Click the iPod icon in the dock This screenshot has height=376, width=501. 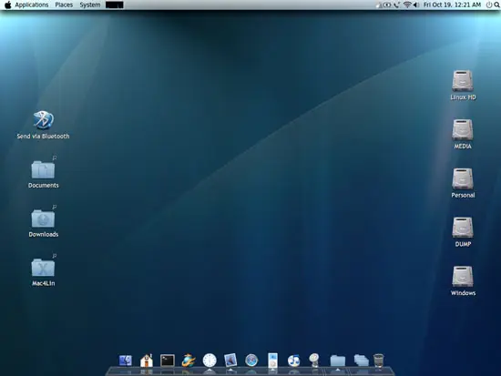[272, 361]
